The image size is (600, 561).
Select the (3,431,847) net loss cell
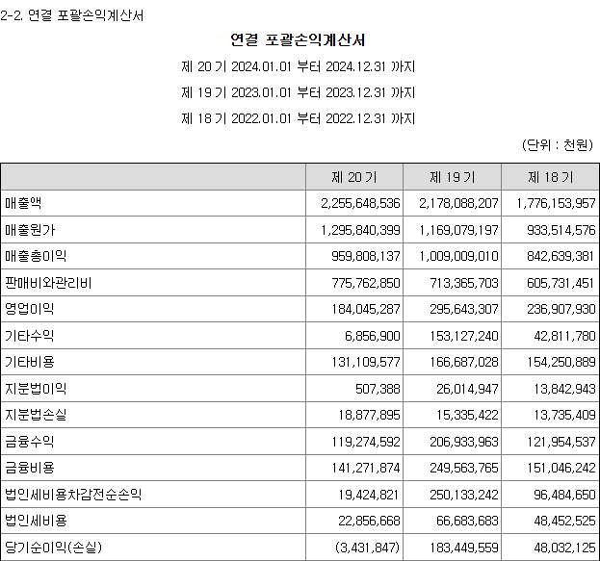point(365,548)
